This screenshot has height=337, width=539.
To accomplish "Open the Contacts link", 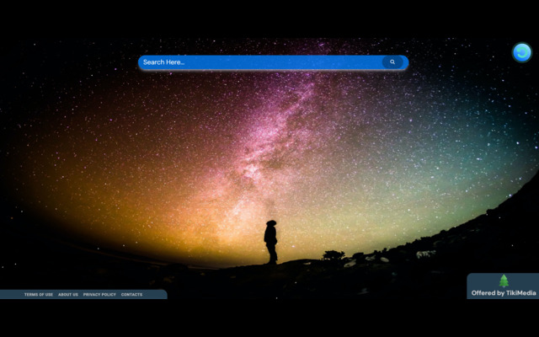I will coord(131,294).
